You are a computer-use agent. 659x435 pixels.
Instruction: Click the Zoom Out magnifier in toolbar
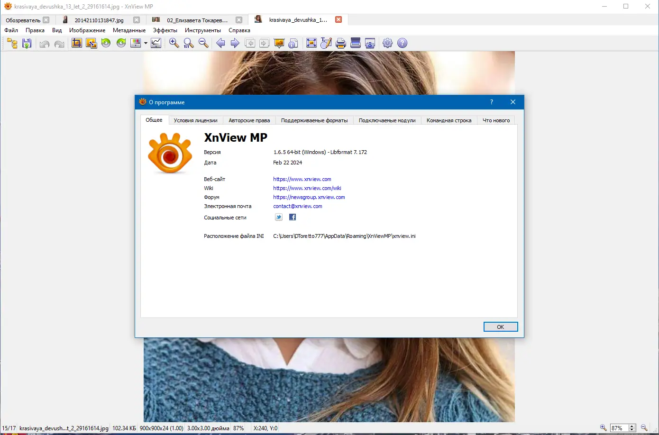click(203, 44)
